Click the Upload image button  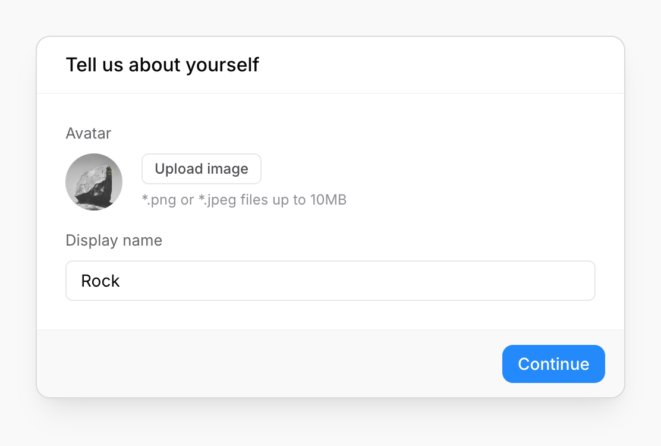tap(201, 169)
